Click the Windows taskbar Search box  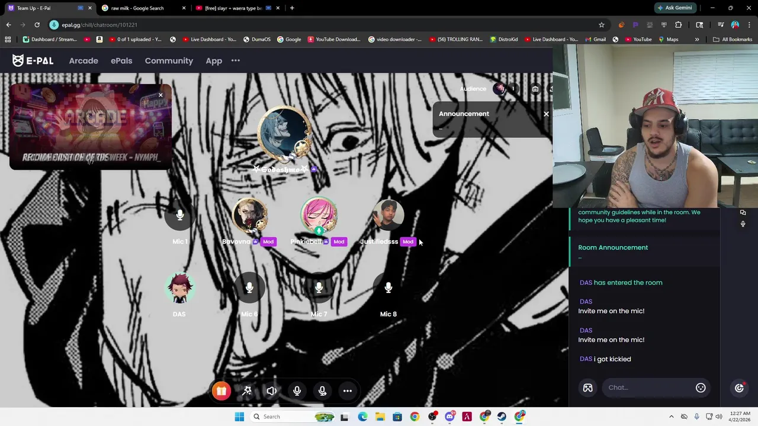point(293,417)
